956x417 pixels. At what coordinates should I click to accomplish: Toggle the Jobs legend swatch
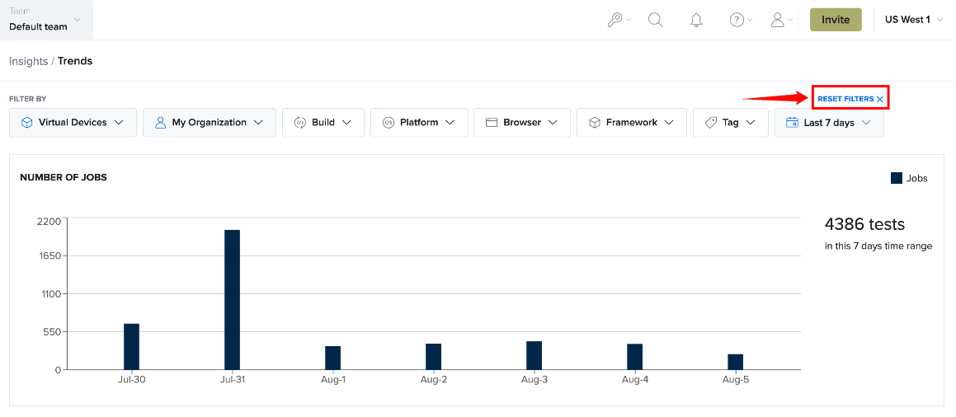point(897,178)
